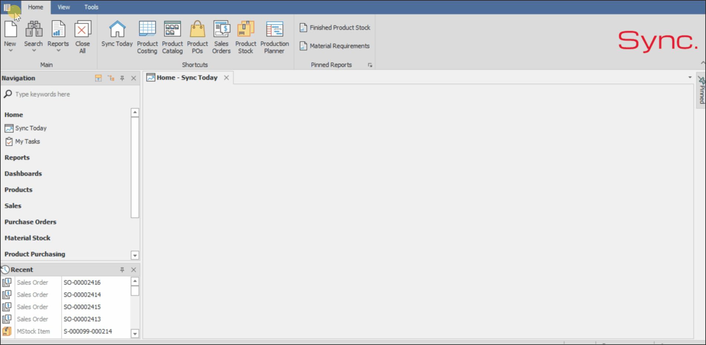The height and width of the screenshot is (345, 706).
Task: Expand the Products navigation group
Action: pos(19,190)
